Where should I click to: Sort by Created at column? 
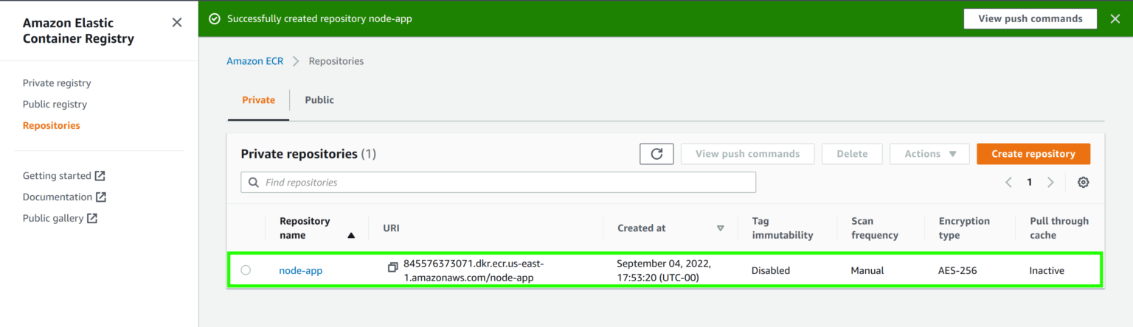coord(671,228)
